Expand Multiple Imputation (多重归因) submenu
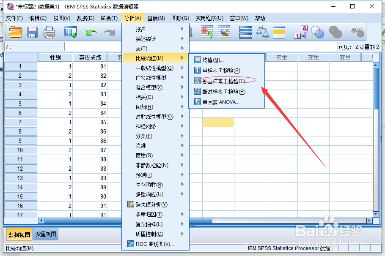The width and height of the screenshot is (385, 256). [x=155, y=215]
